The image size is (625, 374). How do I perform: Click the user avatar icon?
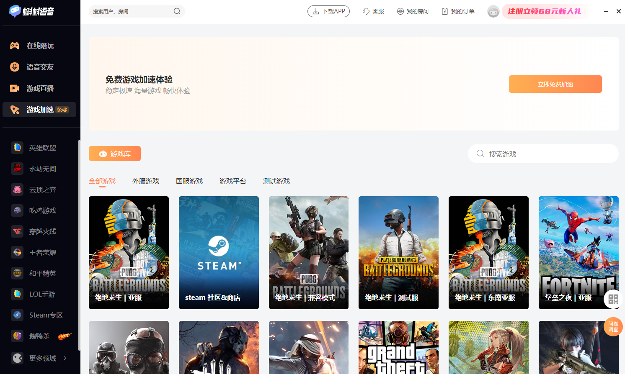pos(493,12)
